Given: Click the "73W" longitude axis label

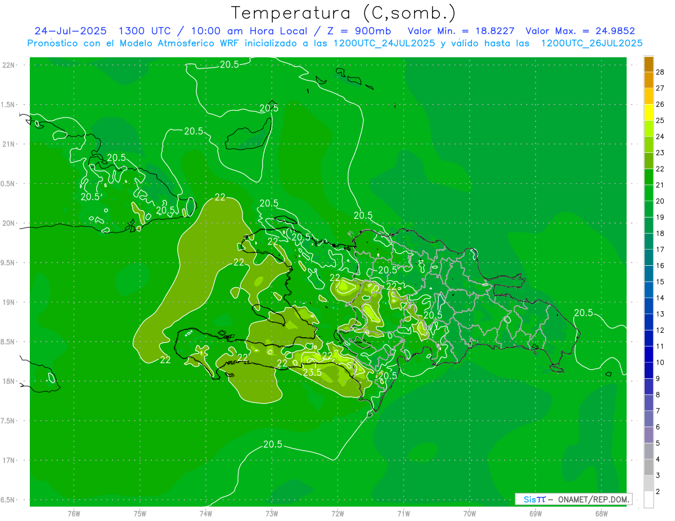Looking at the screenshot, I should (272, 514).
